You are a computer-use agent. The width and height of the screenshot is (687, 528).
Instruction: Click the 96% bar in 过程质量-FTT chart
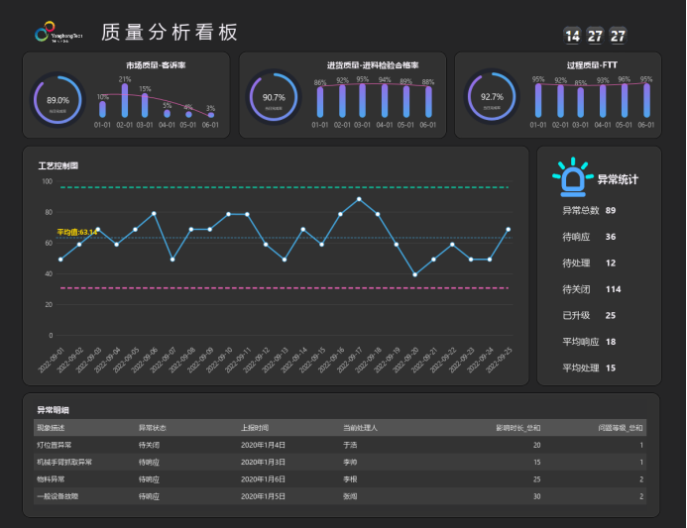(624, 100)
